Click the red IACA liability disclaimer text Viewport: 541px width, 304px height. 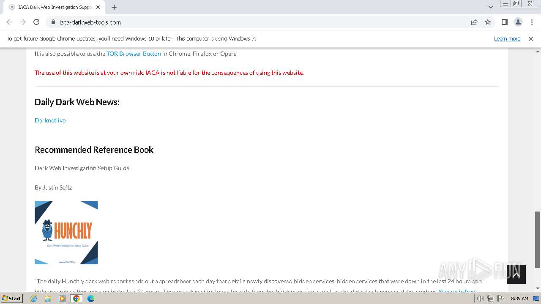tap(169, 73)
